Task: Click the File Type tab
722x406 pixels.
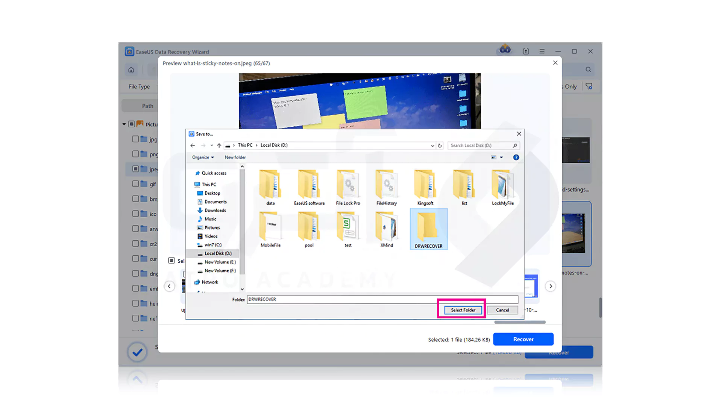Action: coord(139,86)
